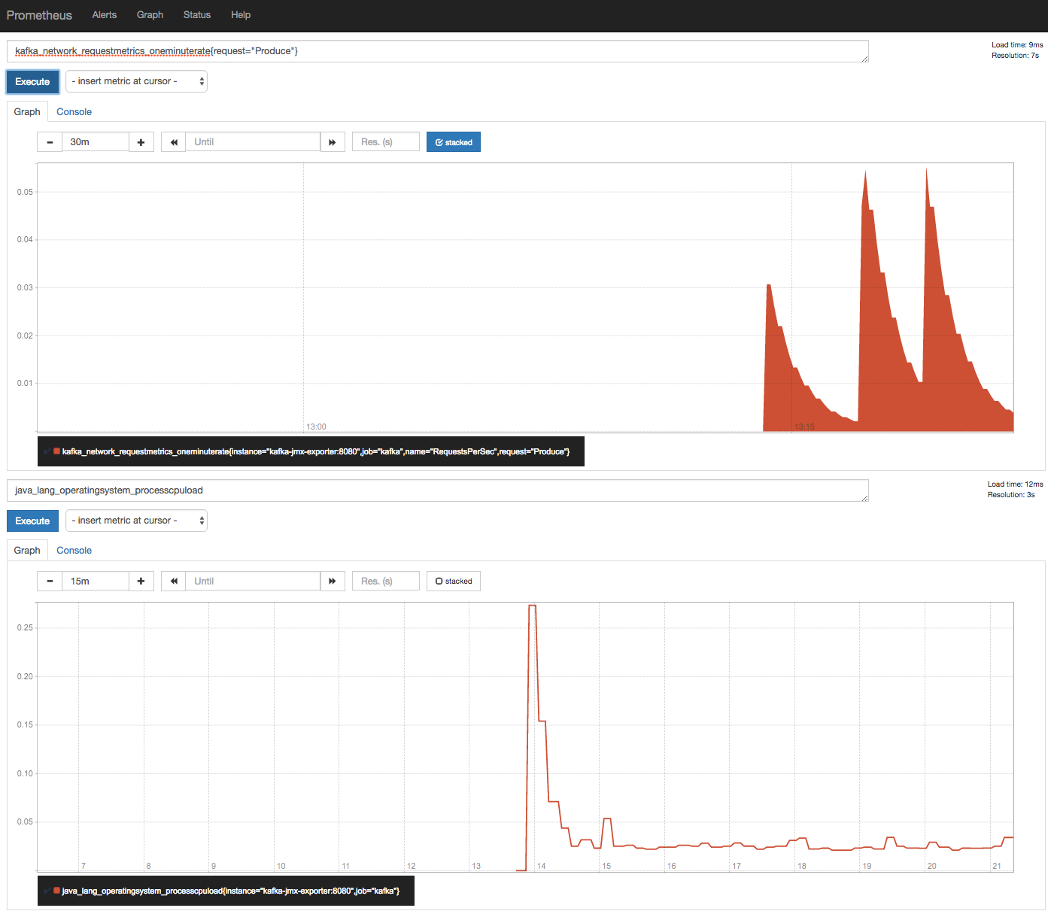Image resolution: width=1048 pixels, height=917 pixels.
Task: Increase the CPU load graph time range
Action: (x=141, y=581)
